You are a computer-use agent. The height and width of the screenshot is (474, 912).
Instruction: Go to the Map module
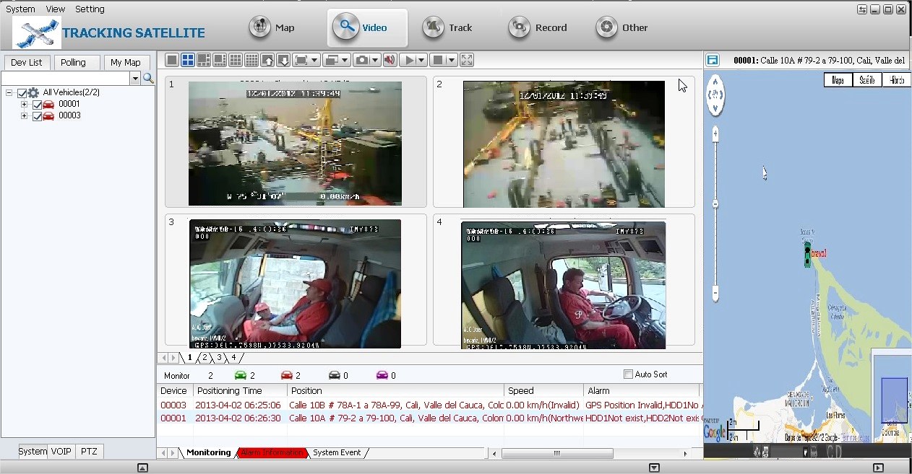(272, 27)
